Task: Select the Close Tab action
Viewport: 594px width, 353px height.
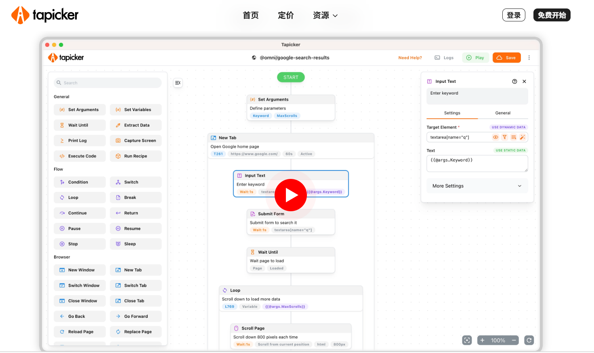Action: tap(136, 301)
